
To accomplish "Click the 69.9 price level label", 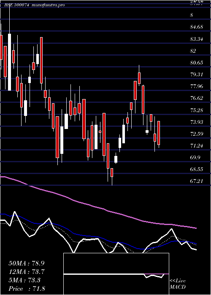I will point(195,157).
